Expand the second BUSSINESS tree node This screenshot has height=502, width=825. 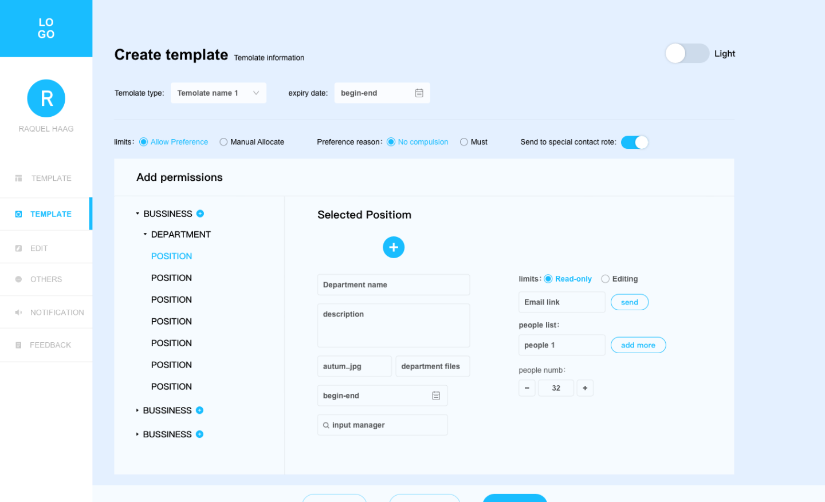pyautogui.click(x=137, y=410)
